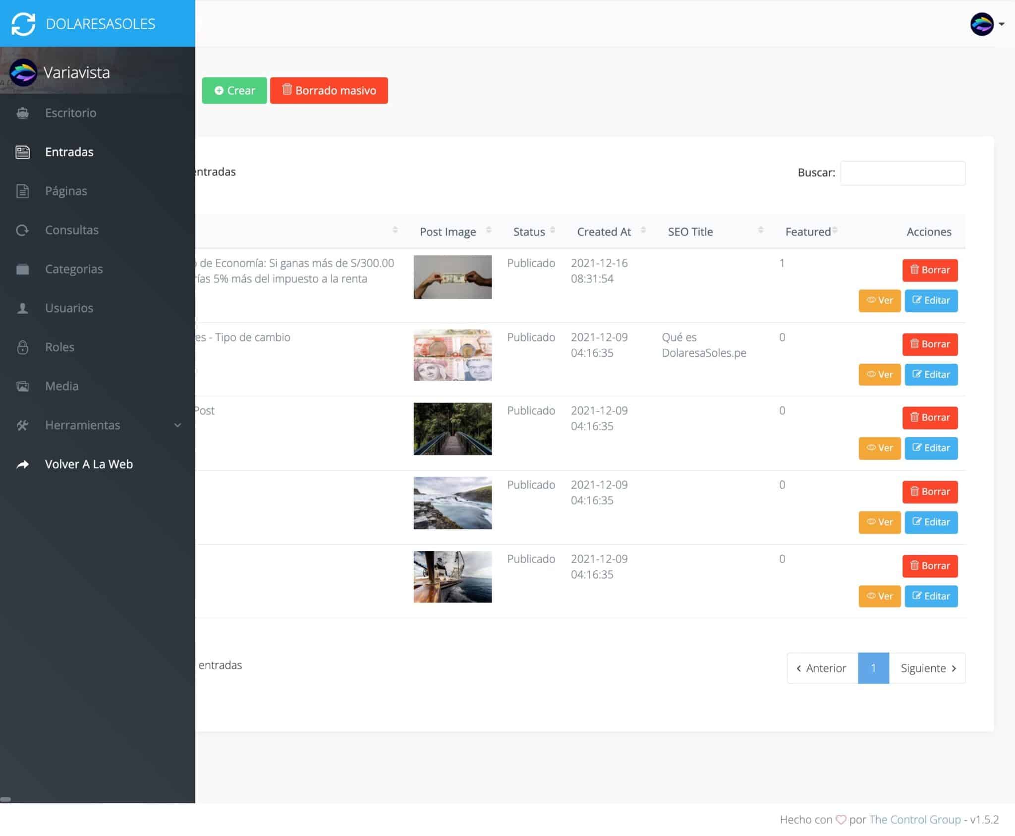Viewport: 1015px width, 836px height.
Task: Go to Siguiente page
Action: 927,669
